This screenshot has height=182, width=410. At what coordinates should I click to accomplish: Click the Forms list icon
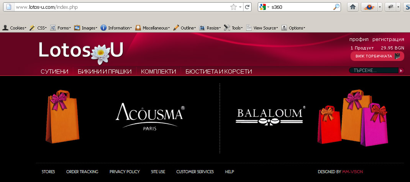click(x=53, y=28)
